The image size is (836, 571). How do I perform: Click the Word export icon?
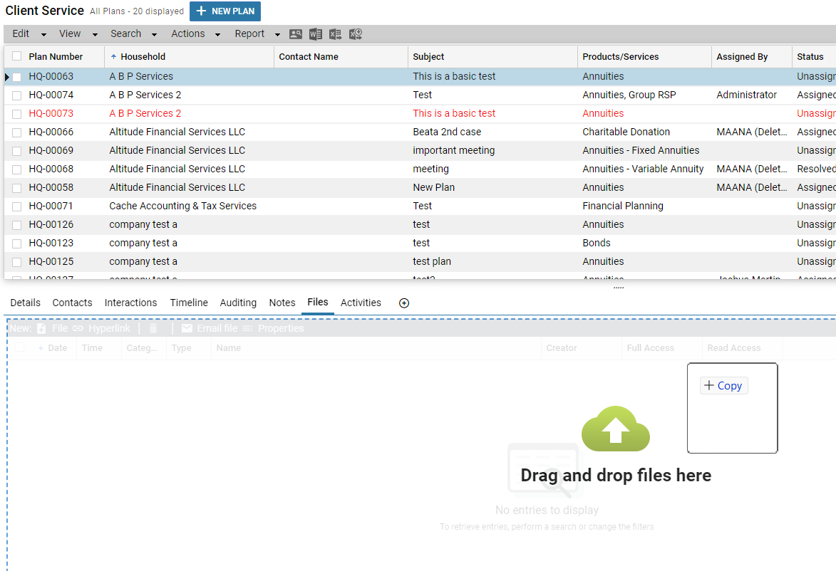(x=316, y=34)
